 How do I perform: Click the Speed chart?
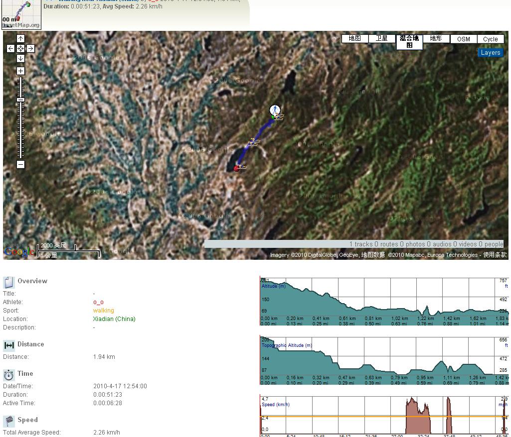[384, 416]
